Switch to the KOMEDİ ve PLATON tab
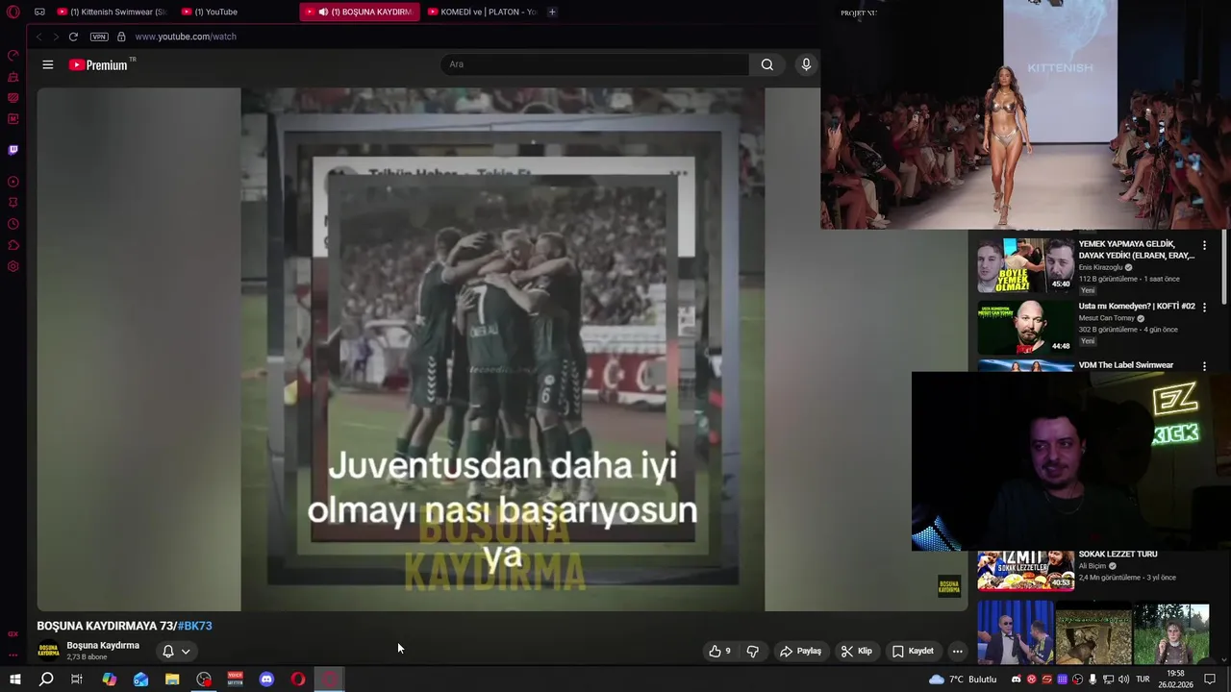The height and width of the screenshot is (692, 1231). (481, 12)
